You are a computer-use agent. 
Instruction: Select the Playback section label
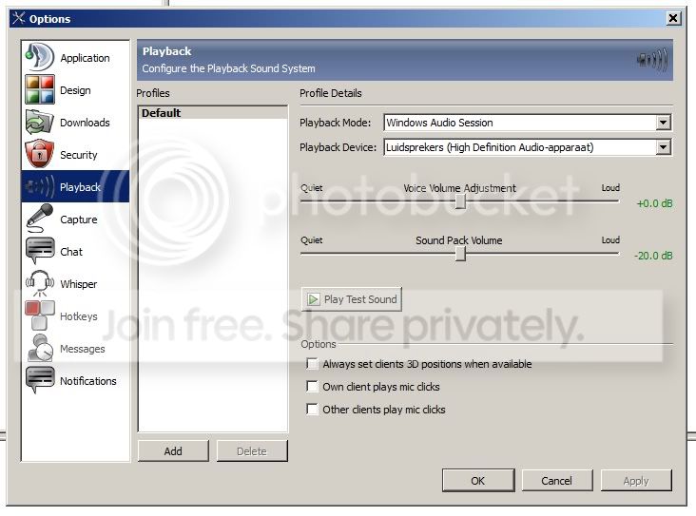pos(80,187)
